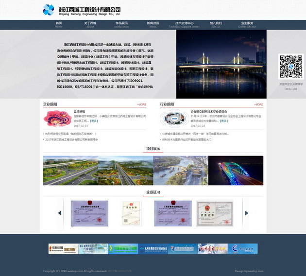Open the 首页 Home menu item

(59, 25)
